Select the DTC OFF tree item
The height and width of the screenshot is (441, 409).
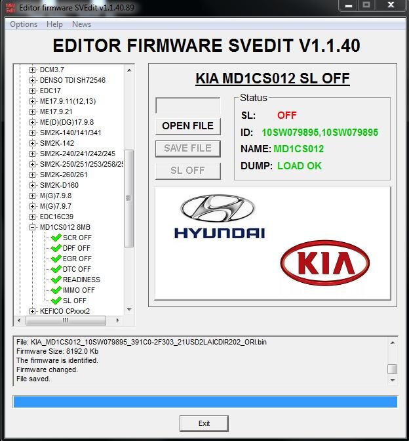click(77, 269)
